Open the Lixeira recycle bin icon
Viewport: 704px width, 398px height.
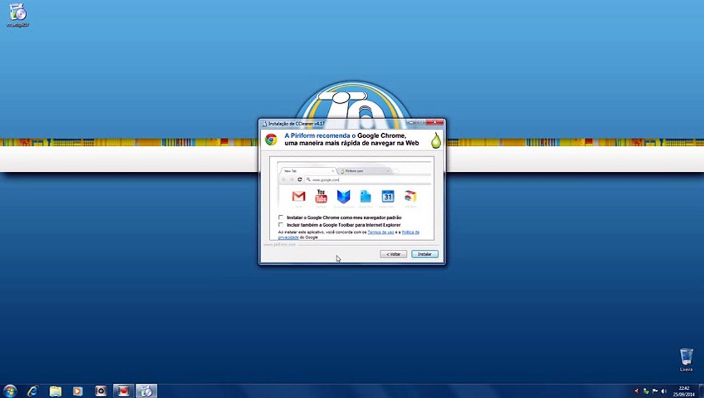(686, 359)
